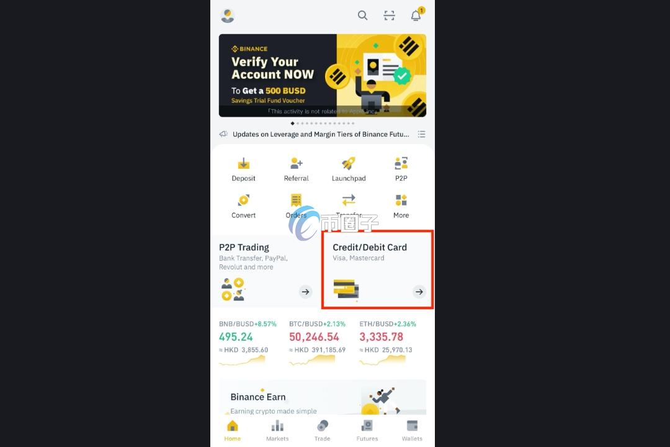Open the Launchpad rocket icon
Screen dimensions: 670x447
click(349, 163)
